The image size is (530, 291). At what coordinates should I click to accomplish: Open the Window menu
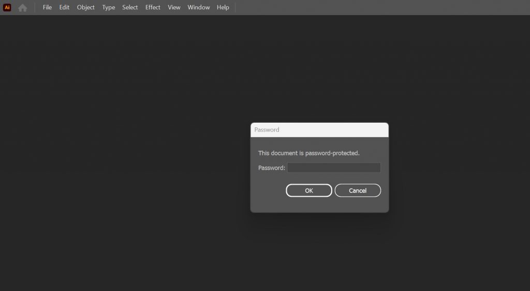199,7
